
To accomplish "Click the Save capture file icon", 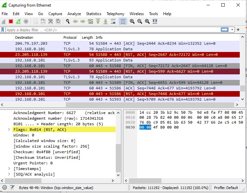I will click(x=43, y=21).
